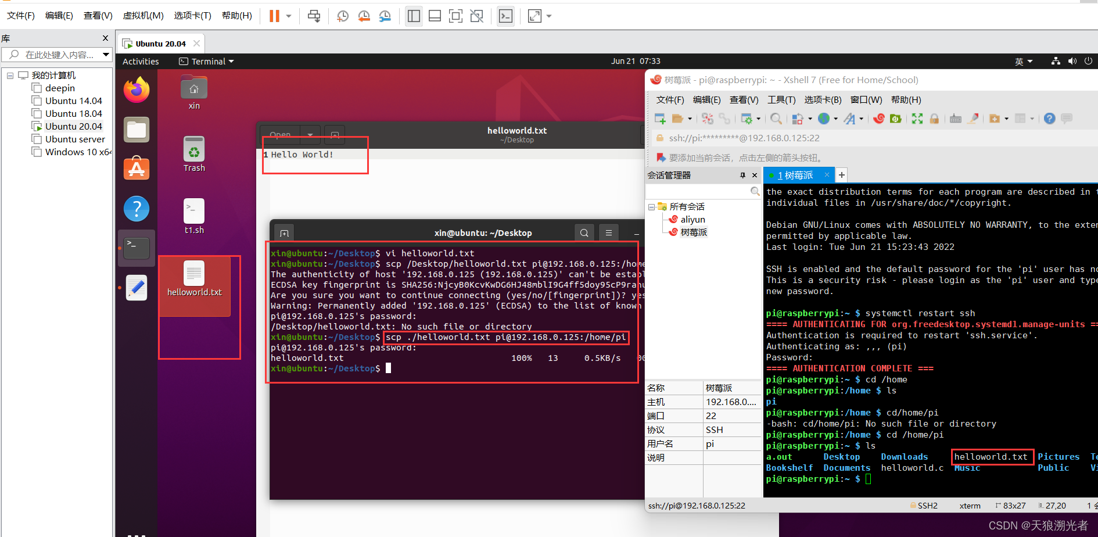Viewport: 1098px width, 537px height.
Task: Open the Xshell open-session dropdown arrow
Action: click(x=690, y=119)
